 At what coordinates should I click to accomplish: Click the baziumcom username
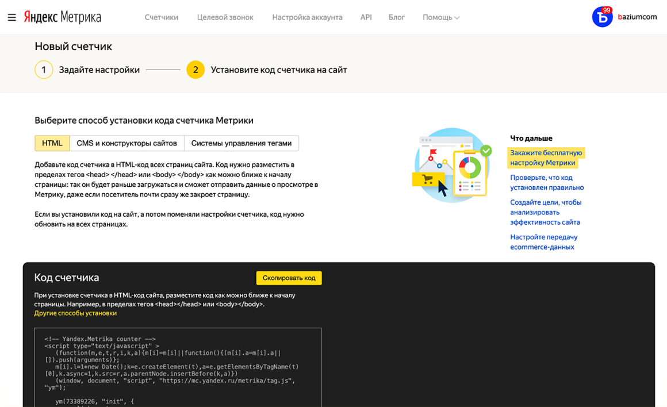[x=637, y=17]
